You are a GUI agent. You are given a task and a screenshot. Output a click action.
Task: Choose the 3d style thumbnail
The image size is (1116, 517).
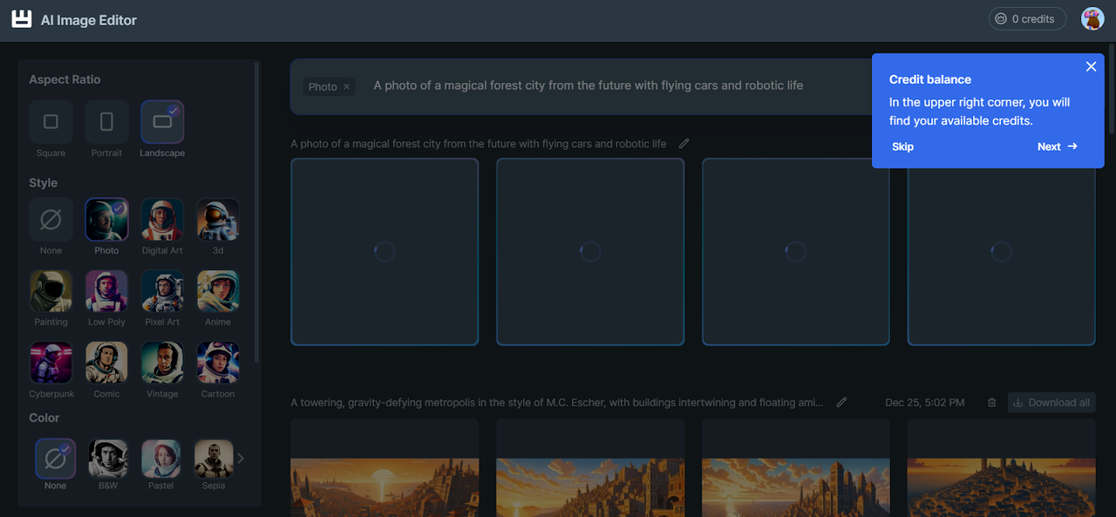click(x=218, y=220)
